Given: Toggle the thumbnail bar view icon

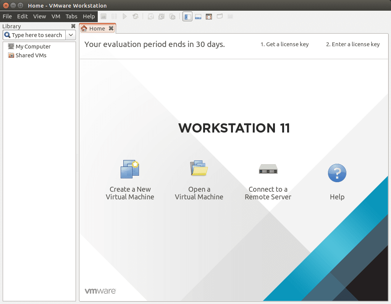Looking at the screenshot, I should (x=198, y=16).
